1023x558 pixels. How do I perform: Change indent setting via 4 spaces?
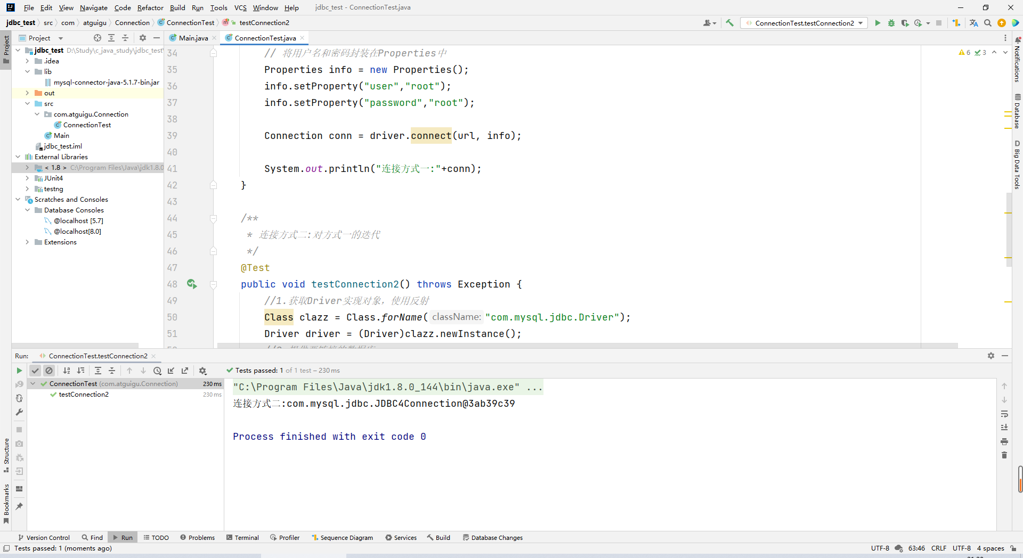pyautogui.click(x=990, y=548)
